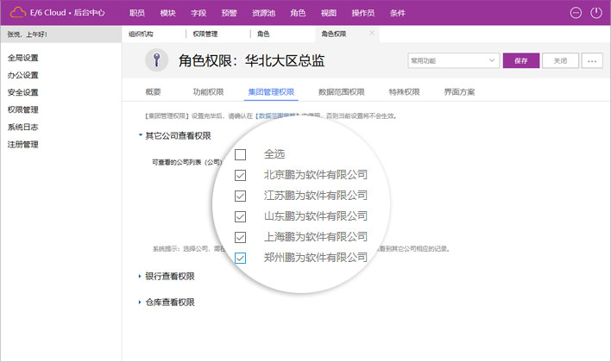
Task: Select 系统日志 in the left sidebar
Action: point(22,127)
